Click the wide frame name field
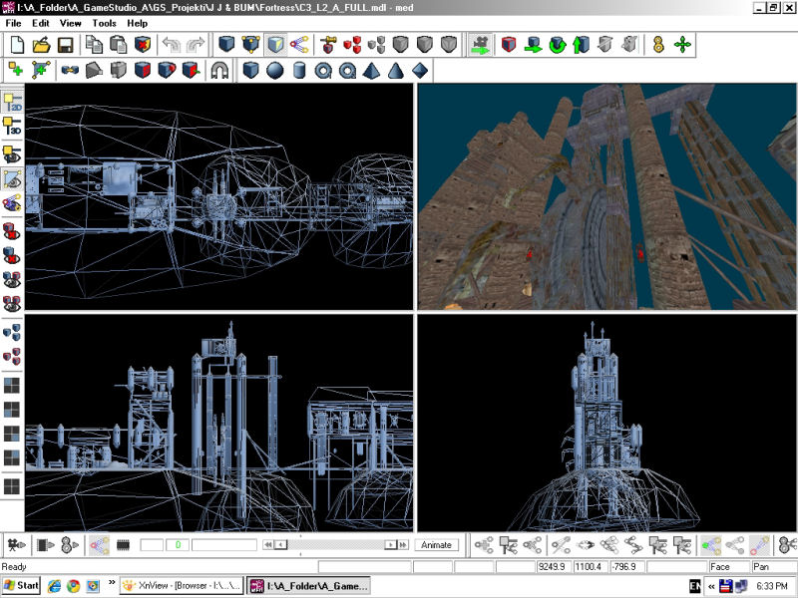 (x=223, y=545)
